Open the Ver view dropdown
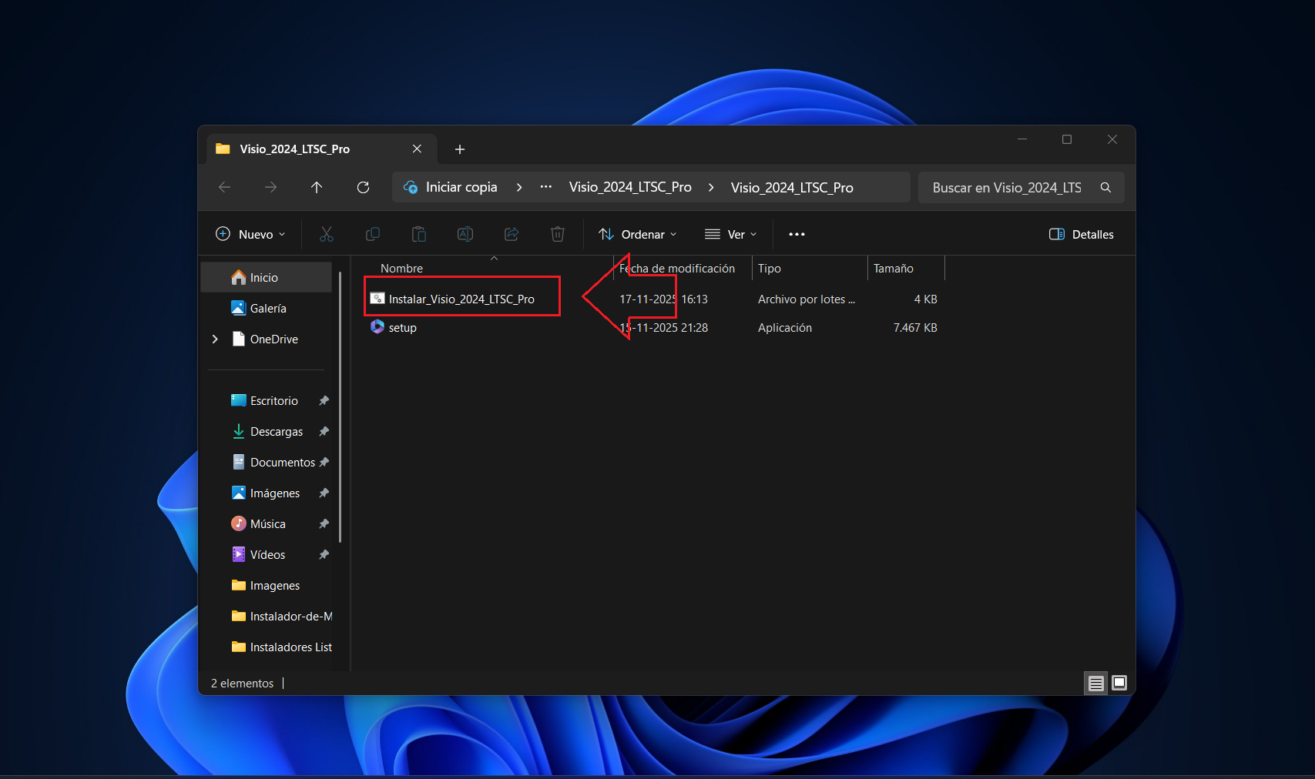1315x779 pixels. tap(731, 234)
